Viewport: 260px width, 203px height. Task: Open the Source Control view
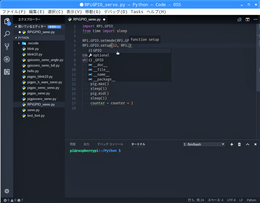click(x=7, y=47)
